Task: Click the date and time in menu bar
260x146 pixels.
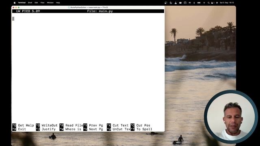Action: pyautogui.click(x=227, y=3)
